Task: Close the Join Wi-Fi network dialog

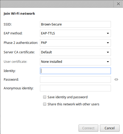Action: pos(118,4)
